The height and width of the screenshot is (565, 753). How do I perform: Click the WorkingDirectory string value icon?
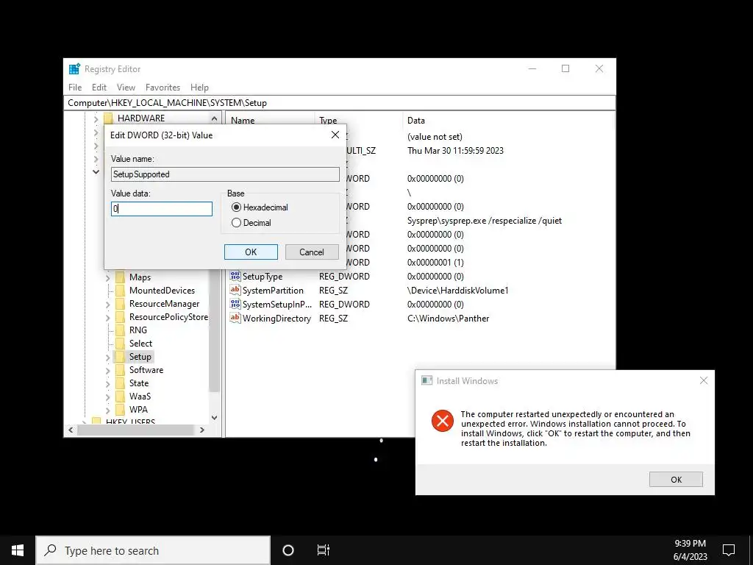point(235,318)
